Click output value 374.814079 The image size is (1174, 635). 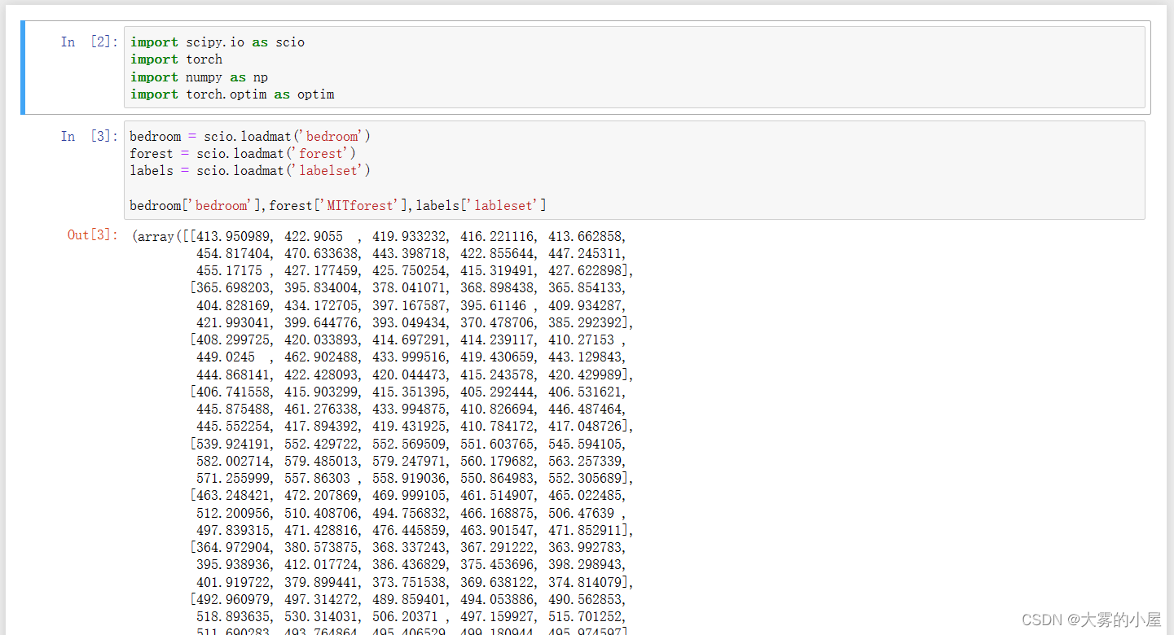[x=584, y=583]
